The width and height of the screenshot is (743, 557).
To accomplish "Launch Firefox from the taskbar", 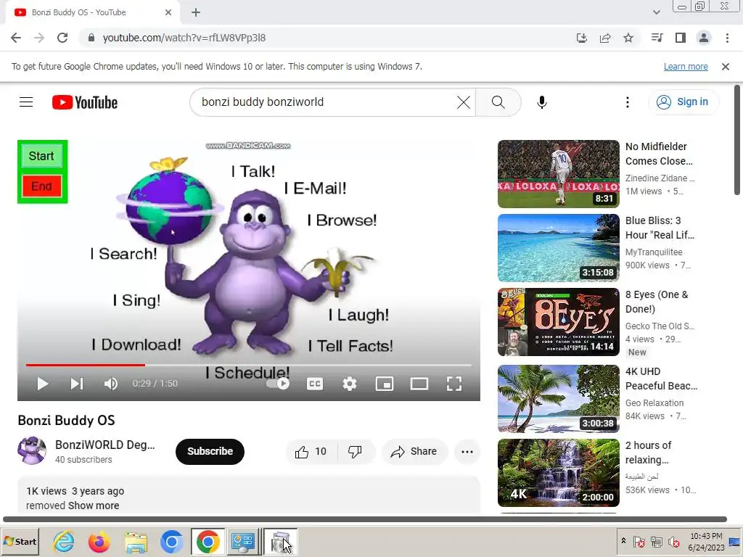I will (99, 542).
